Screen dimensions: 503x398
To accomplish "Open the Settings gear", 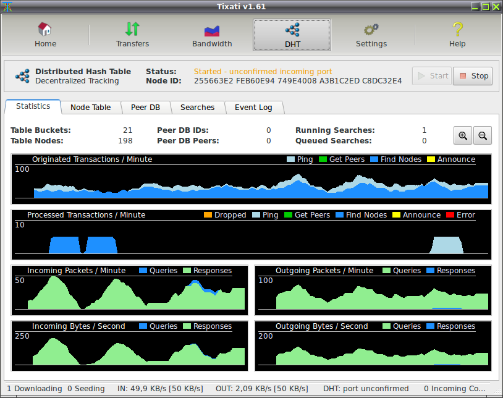I will [x=371, y=35].
